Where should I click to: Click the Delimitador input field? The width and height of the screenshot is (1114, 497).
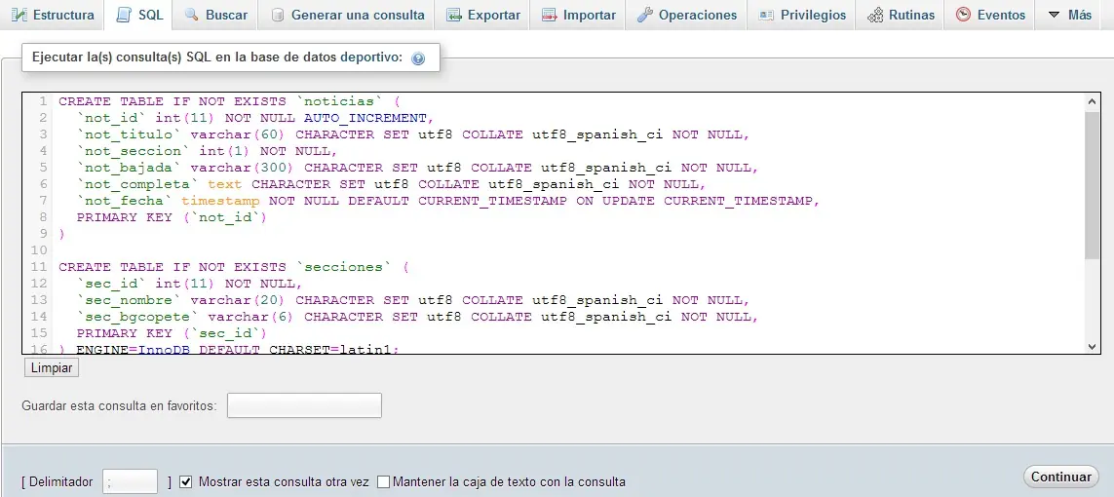coord(130,481)
